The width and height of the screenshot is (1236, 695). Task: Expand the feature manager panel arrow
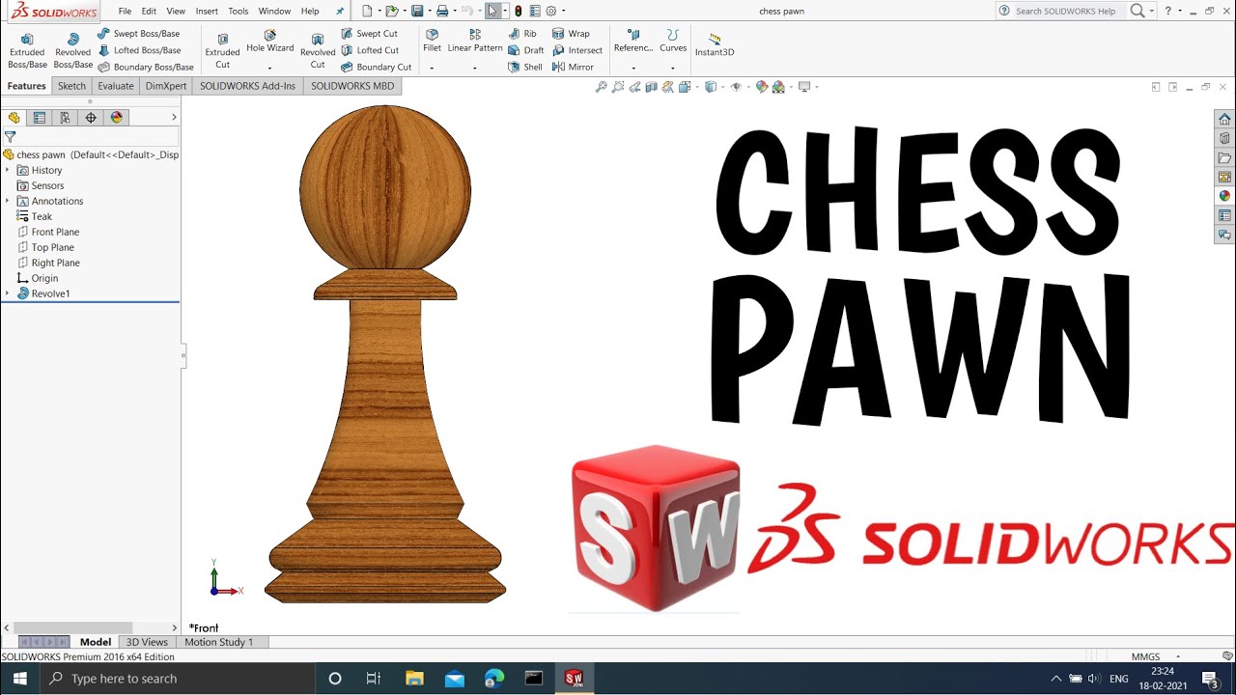174,118
